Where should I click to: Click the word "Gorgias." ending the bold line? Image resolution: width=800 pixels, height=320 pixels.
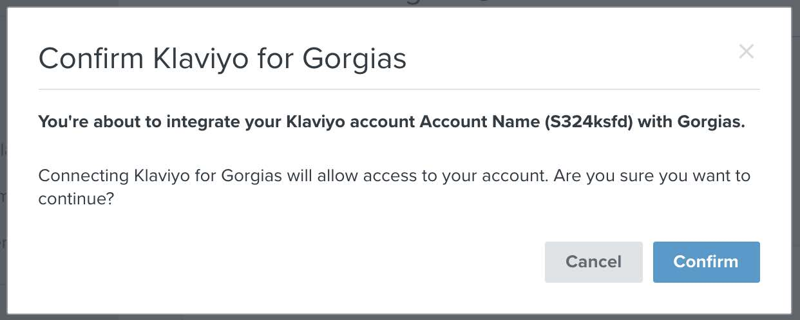tap(711, 122)
